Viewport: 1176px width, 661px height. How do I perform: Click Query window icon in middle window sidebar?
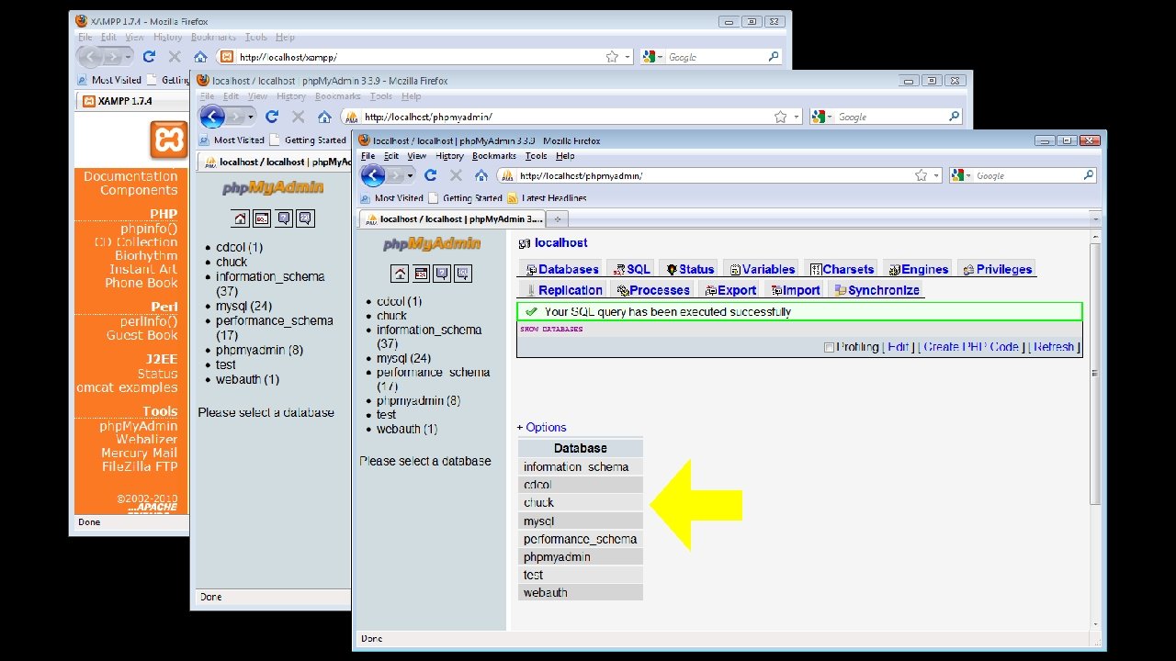click(x=262, y=218)
